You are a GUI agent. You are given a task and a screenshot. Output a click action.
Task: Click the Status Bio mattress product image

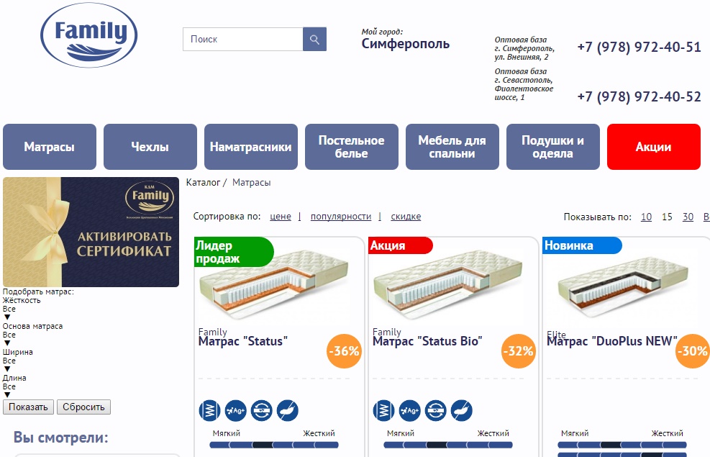point(448,285)
